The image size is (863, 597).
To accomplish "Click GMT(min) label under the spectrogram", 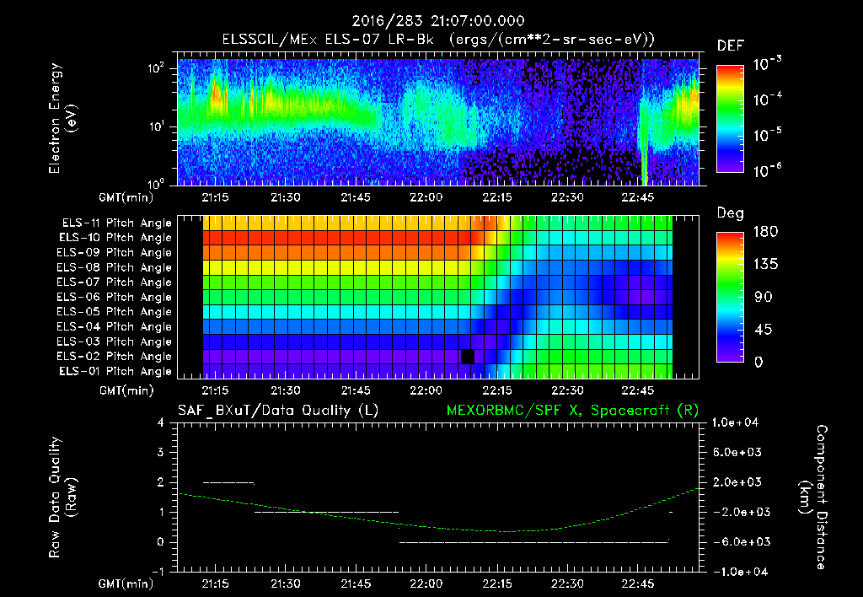I will [x=126, y=197].
